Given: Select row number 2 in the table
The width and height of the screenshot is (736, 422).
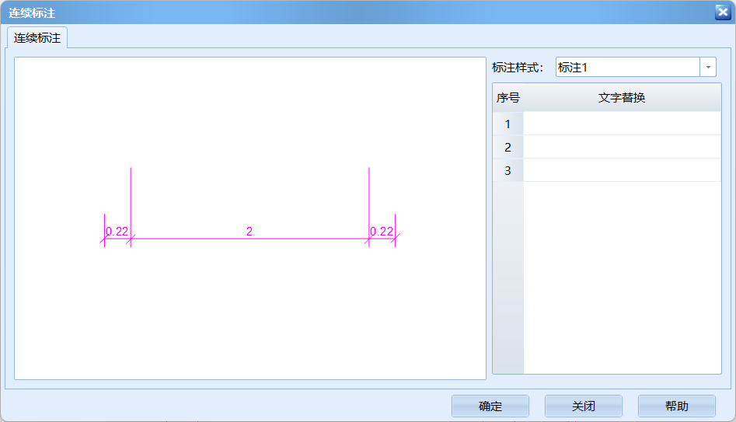Looking at the screenshot, I should pos(508,147).
